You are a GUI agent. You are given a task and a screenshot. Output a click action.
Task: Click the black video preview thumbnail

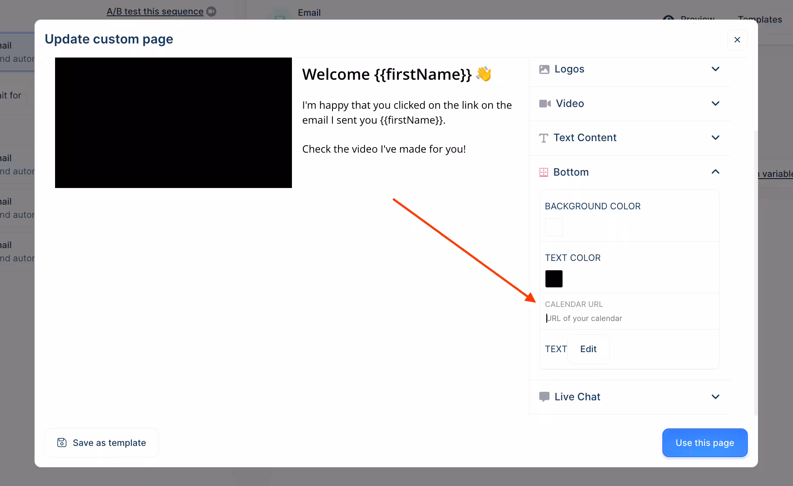173,123
